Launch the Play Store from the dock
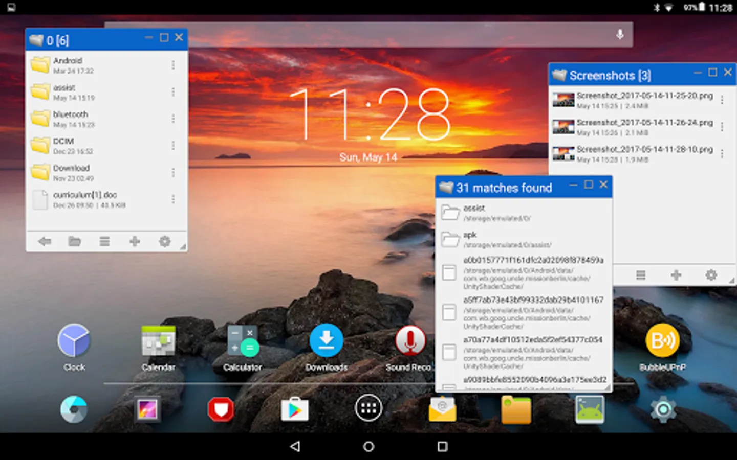 click(x=295, y=409)
